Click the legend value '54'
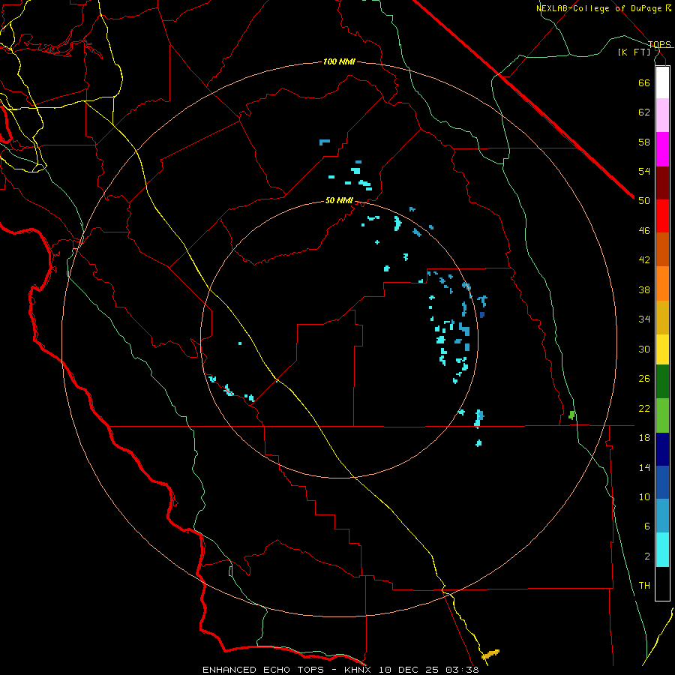This screenshot has width=675, height=675. 644,171
